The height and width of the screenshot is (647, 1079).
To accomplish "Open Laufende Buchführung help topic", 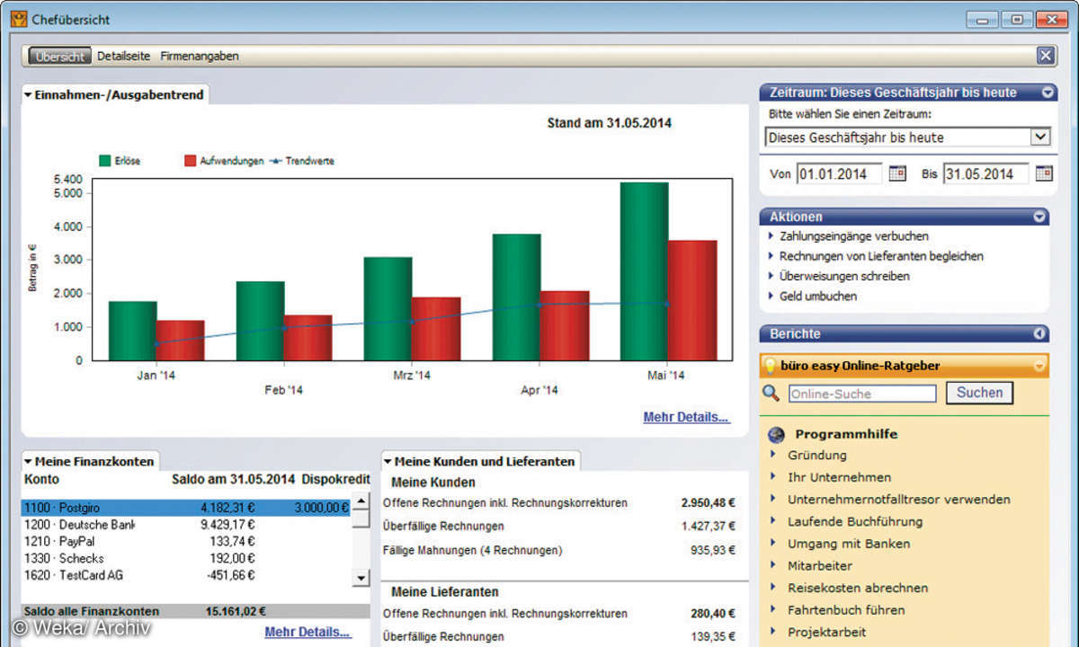I will tap(855, 521).
